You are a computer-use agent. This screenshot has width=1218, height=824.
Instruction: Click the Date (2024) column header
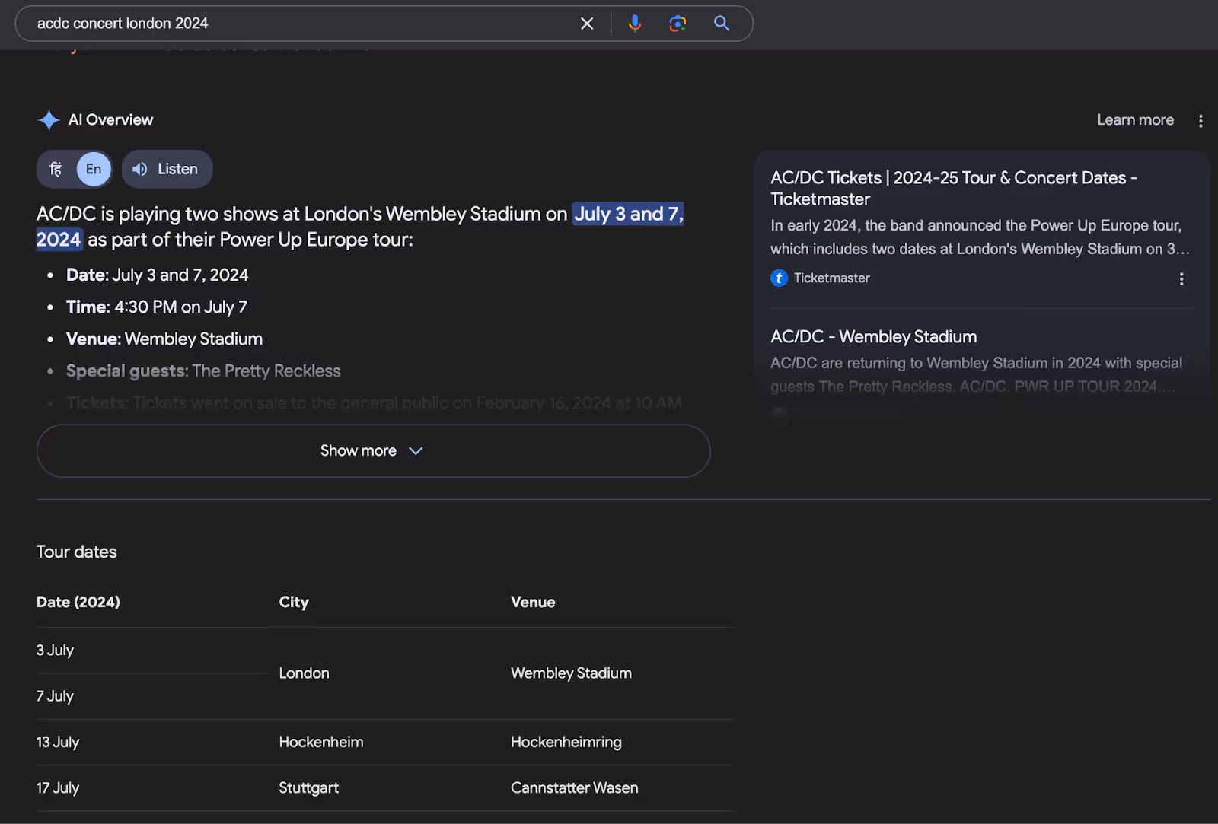[78, 602]
